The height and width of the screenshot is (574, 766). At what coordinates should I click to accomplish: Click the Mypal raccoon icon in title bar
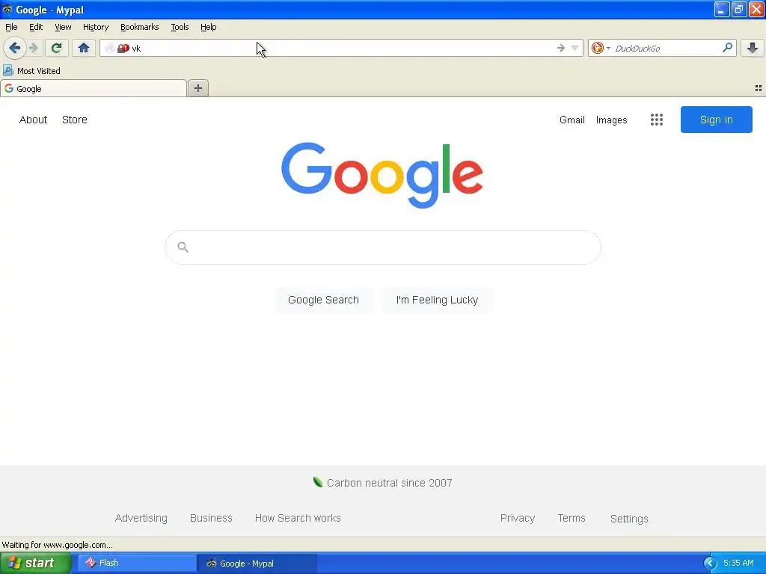[7, 9]
